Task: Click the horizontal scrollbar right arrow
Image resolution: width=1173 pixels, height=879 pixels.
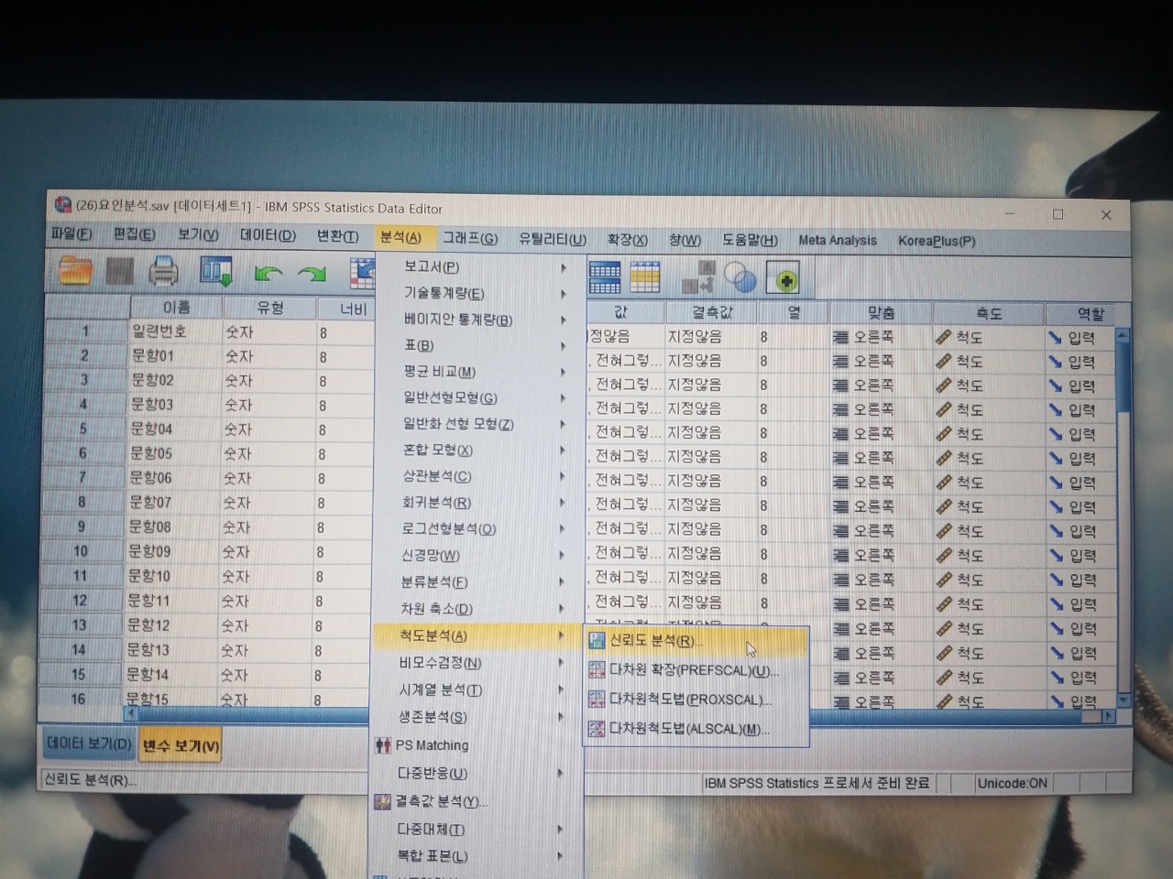Action: [1109, 715]
